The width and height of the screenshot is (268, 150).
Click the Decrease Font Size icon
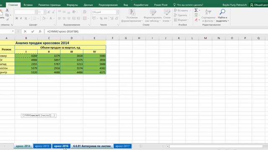(x=53, y=12)
